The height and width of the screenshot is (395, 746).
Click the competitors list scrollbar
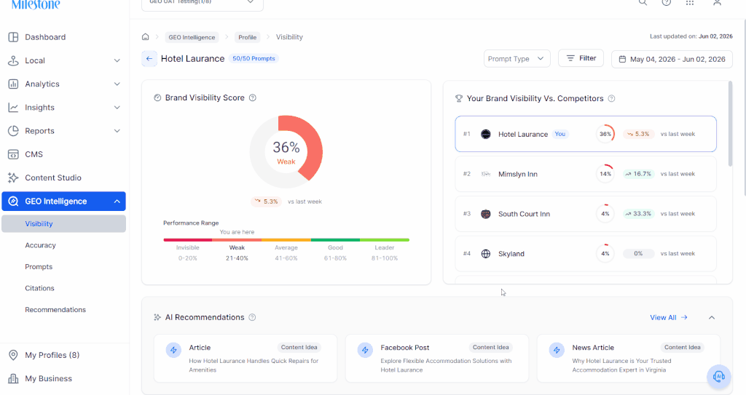pos(730,124)
